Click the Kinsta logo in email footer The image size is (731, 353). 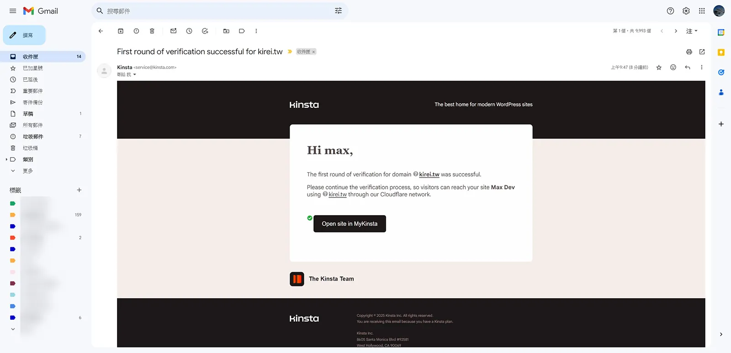(304, 318)
